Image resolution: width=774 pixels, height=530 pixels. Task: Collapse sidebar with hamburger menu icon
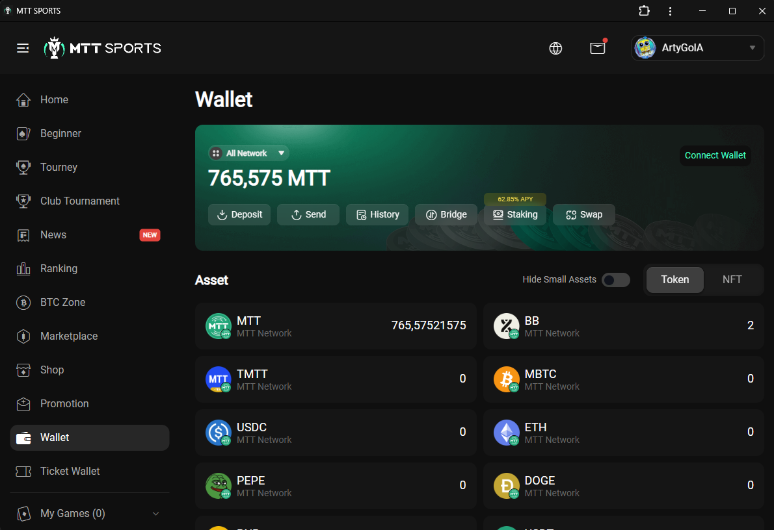point(23,48)
